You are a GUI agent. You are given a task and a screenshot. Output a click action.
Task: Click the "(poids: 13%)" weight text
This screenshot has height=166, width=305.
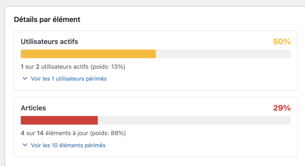tap(108, 67)
